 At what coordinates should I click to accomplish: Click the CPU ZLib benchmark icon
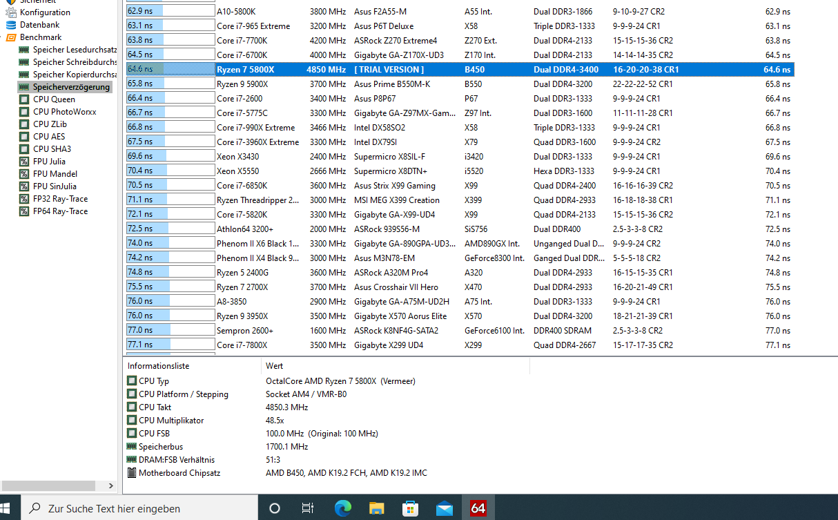coord(24,124)
